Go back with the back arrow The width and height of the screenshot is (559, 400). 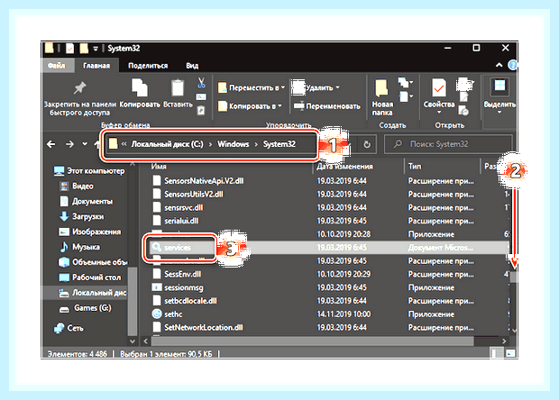pyautogui.click(x=51, y=144)
